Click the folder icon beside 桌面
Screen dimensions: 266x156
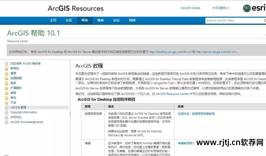(x=7, y=73)
